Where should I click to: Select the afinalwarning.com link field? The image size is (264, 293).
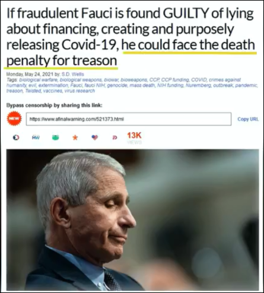pyautogui.click(x=129, y=119)
